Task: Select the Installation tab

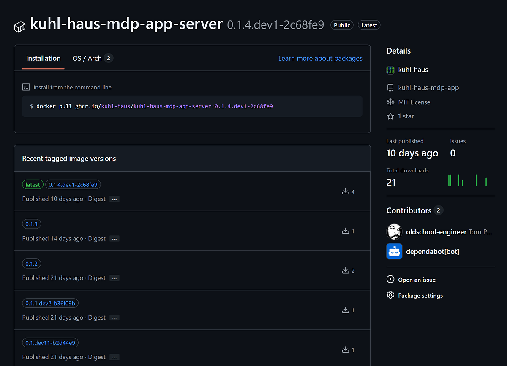Action: coord(43,58)
